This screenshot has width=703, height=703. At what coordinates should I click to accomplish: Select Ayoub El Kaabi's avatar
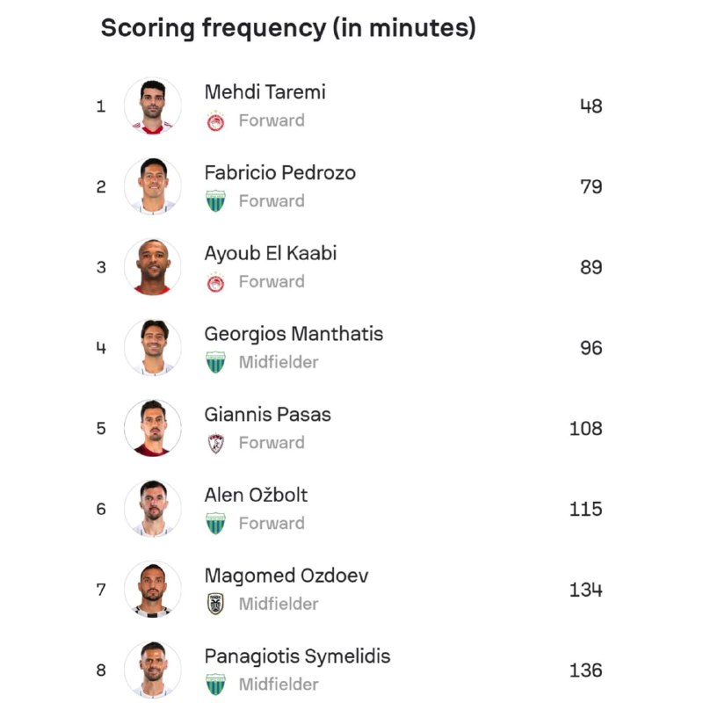153,267
